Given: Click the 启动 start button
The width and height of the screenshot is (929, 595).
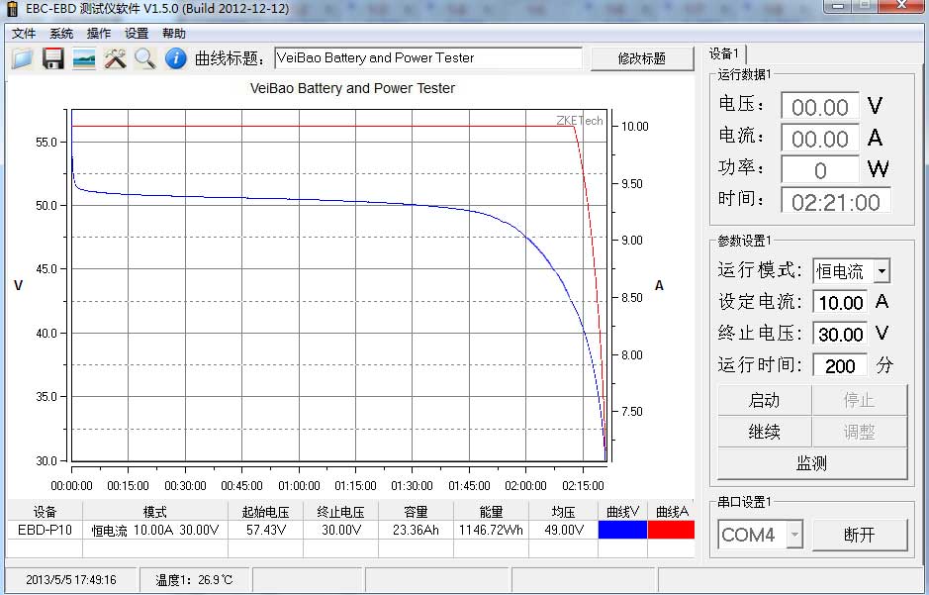Looking at the screenshot, I should 765,401.
